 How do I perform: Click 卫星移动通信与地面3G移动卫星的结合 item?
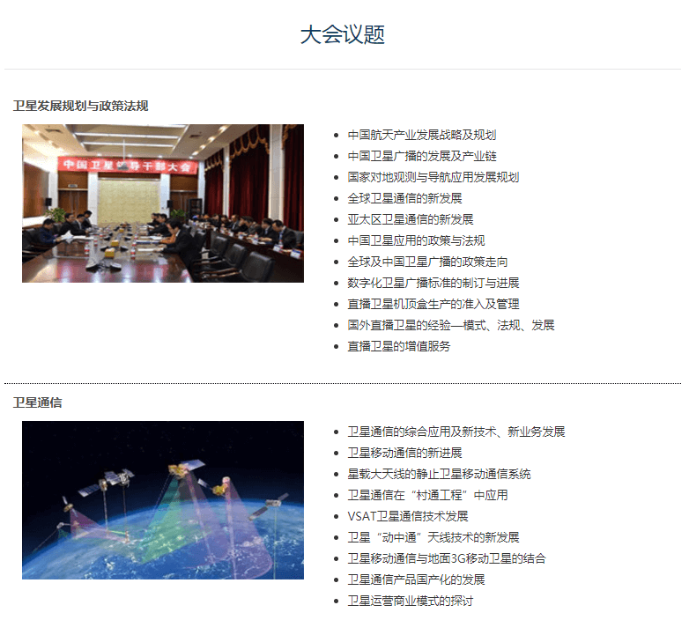pos(447,558)
